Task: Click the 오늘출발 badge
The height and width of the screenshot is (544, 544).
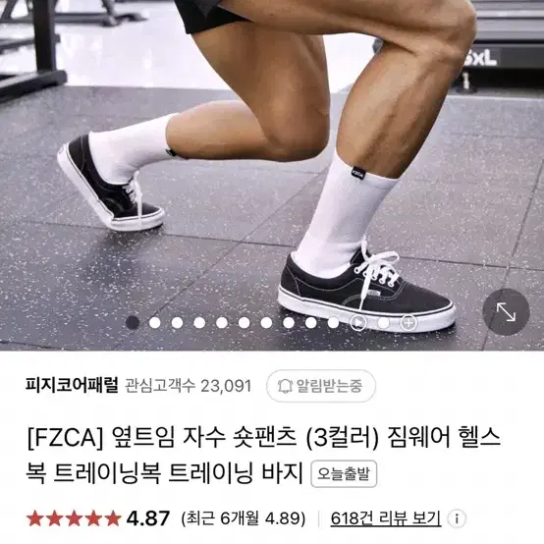Action: (344, 474)
